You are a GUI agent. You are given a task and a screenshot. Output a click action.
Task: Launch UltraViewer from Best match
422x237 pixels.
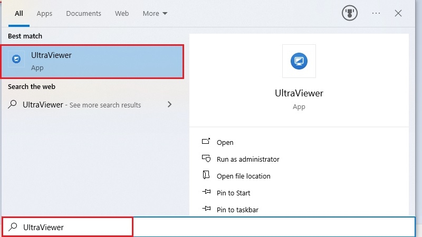pos(92,62)
